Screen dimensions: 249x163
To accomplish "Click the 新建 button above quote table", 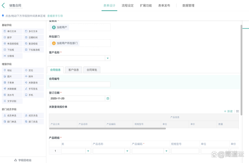I will coord(228,112).
